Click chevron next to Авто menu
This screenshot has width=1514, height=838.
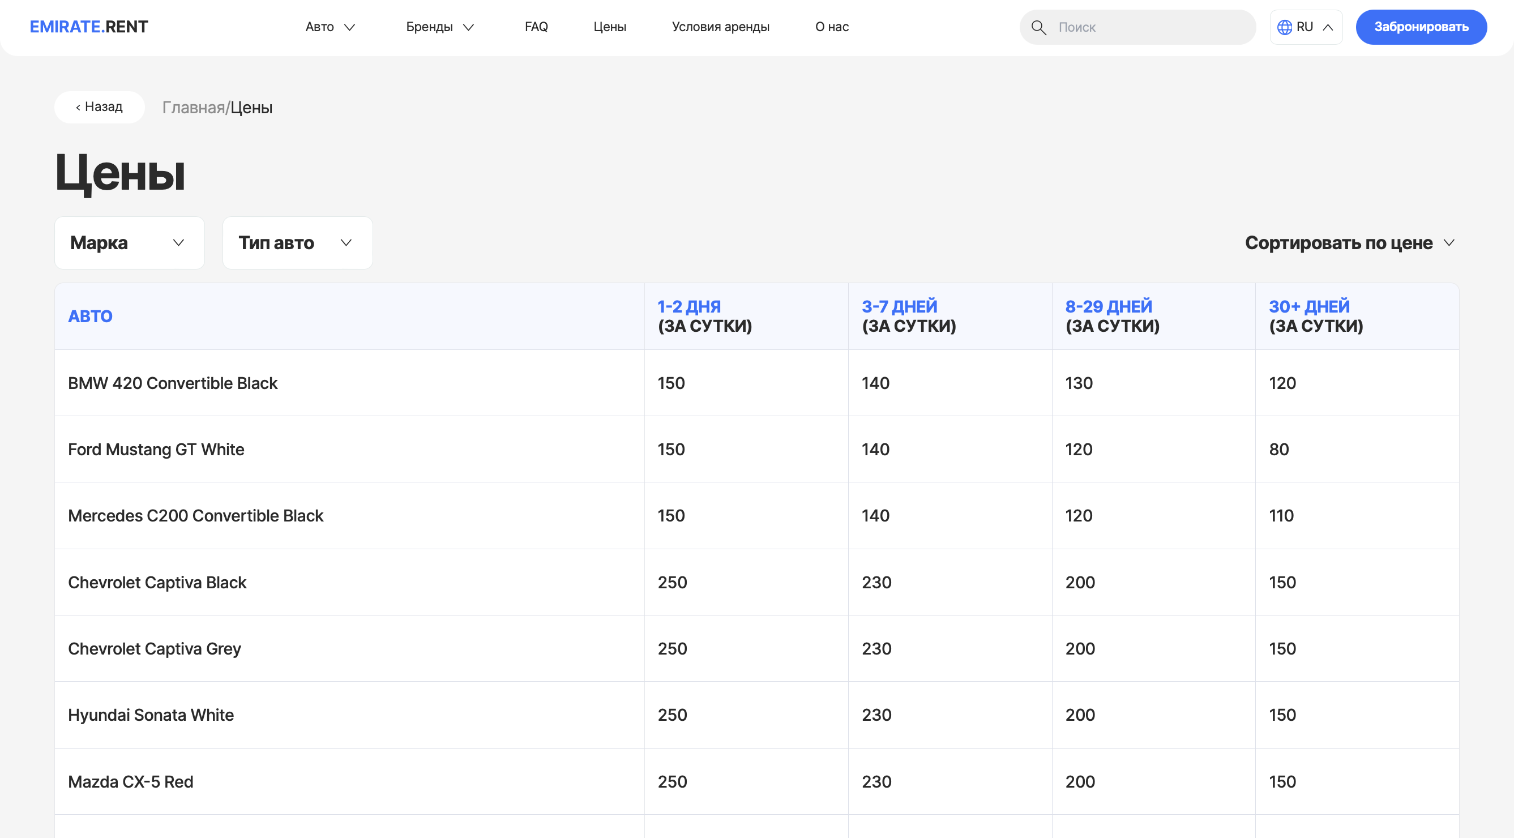pyautogui.click(x=350, y=28)
